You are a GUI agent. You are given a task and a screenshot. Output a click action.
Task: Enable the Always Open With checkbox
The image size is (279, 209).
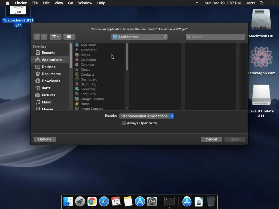pyautogui.click(x=124, y=123)
